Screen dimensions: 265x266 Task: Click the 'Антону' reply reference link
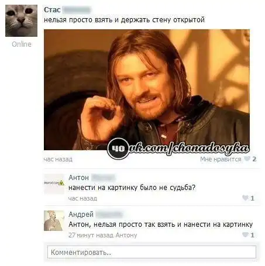point(126,235)
